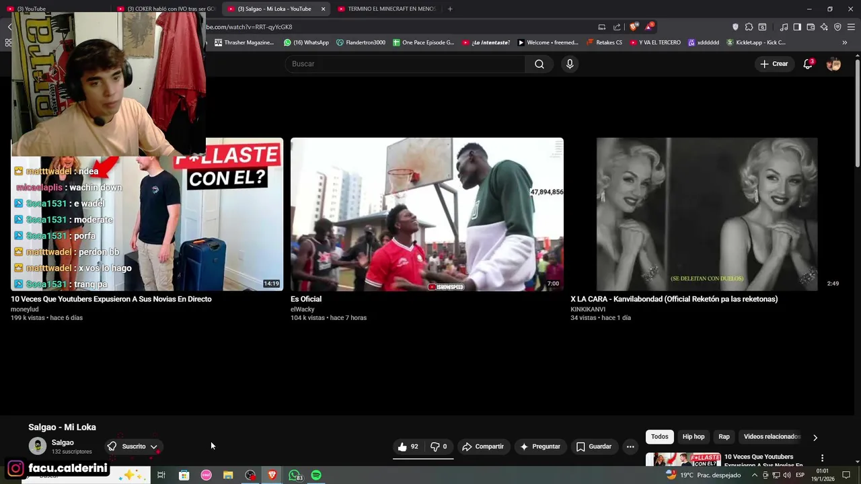Open the YouTube account avatar menu
861x484 pixels.
click(833, 64)
